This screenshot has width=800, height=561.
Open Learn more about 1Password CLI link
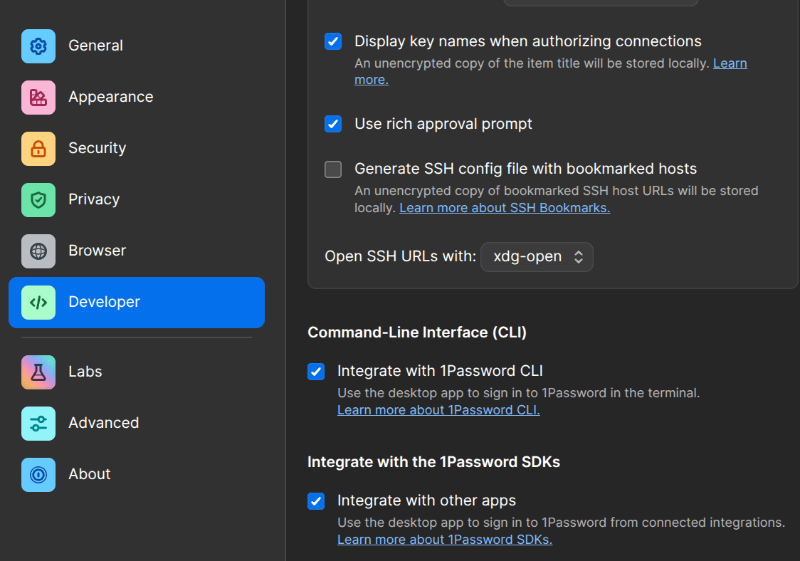(x=438, y=410)
